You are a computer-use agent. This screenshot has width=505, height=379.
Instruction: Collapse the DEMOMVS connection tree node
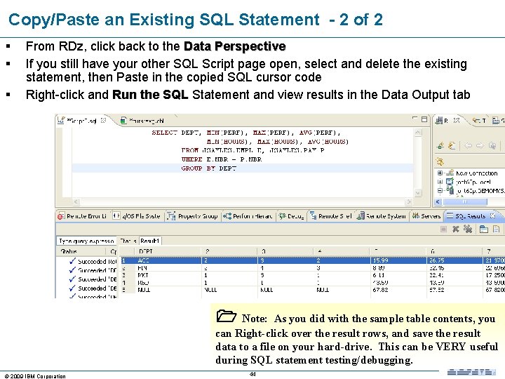point(440,190)
